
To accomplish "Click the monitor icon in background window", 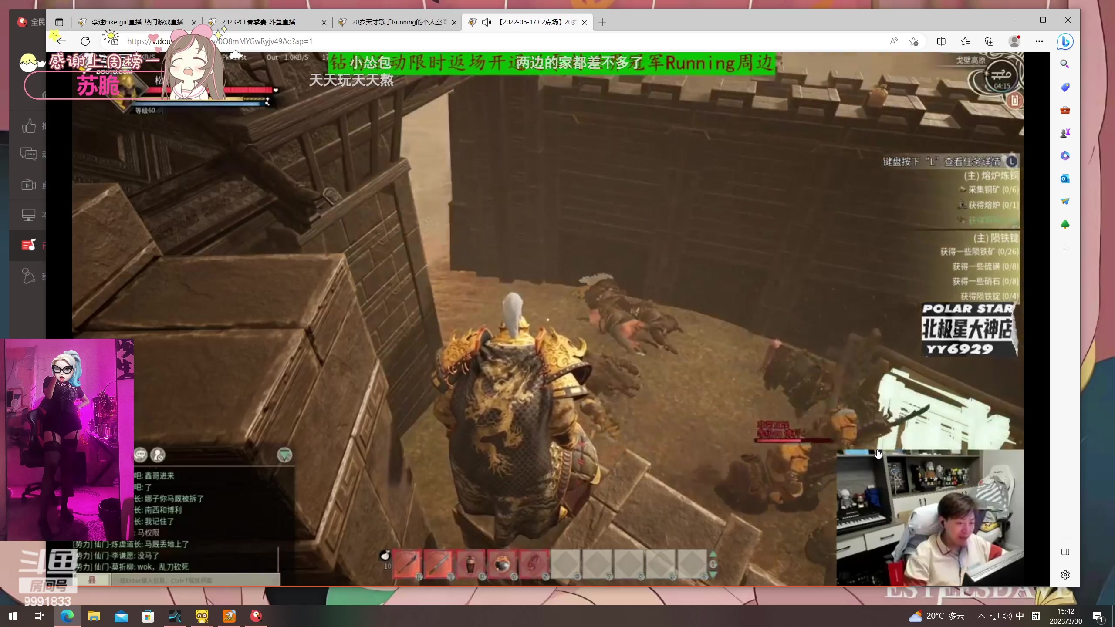I will click(x=29, y=215).
